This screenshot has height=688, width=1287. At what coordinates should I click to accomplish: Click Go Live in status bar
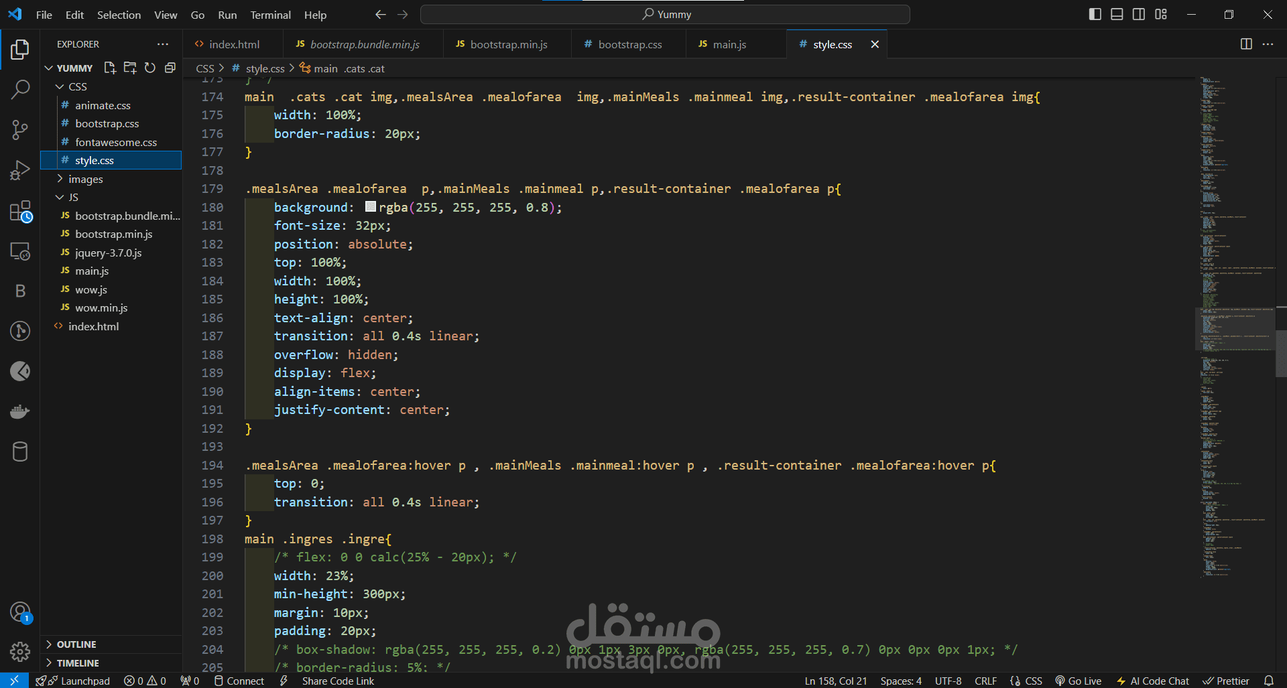point(1078,681)
